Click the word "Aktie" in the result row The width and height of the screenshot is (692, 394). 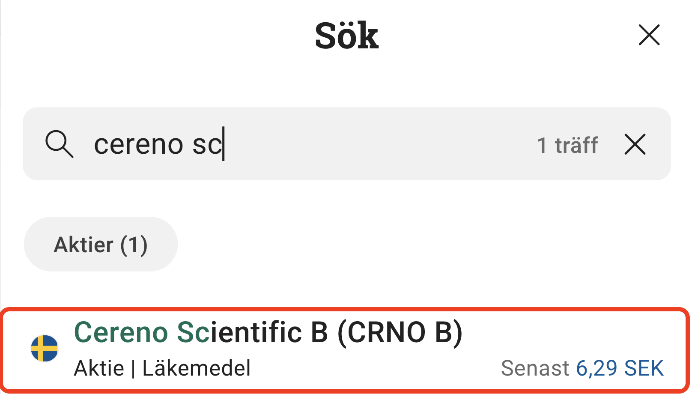(99, 368)
